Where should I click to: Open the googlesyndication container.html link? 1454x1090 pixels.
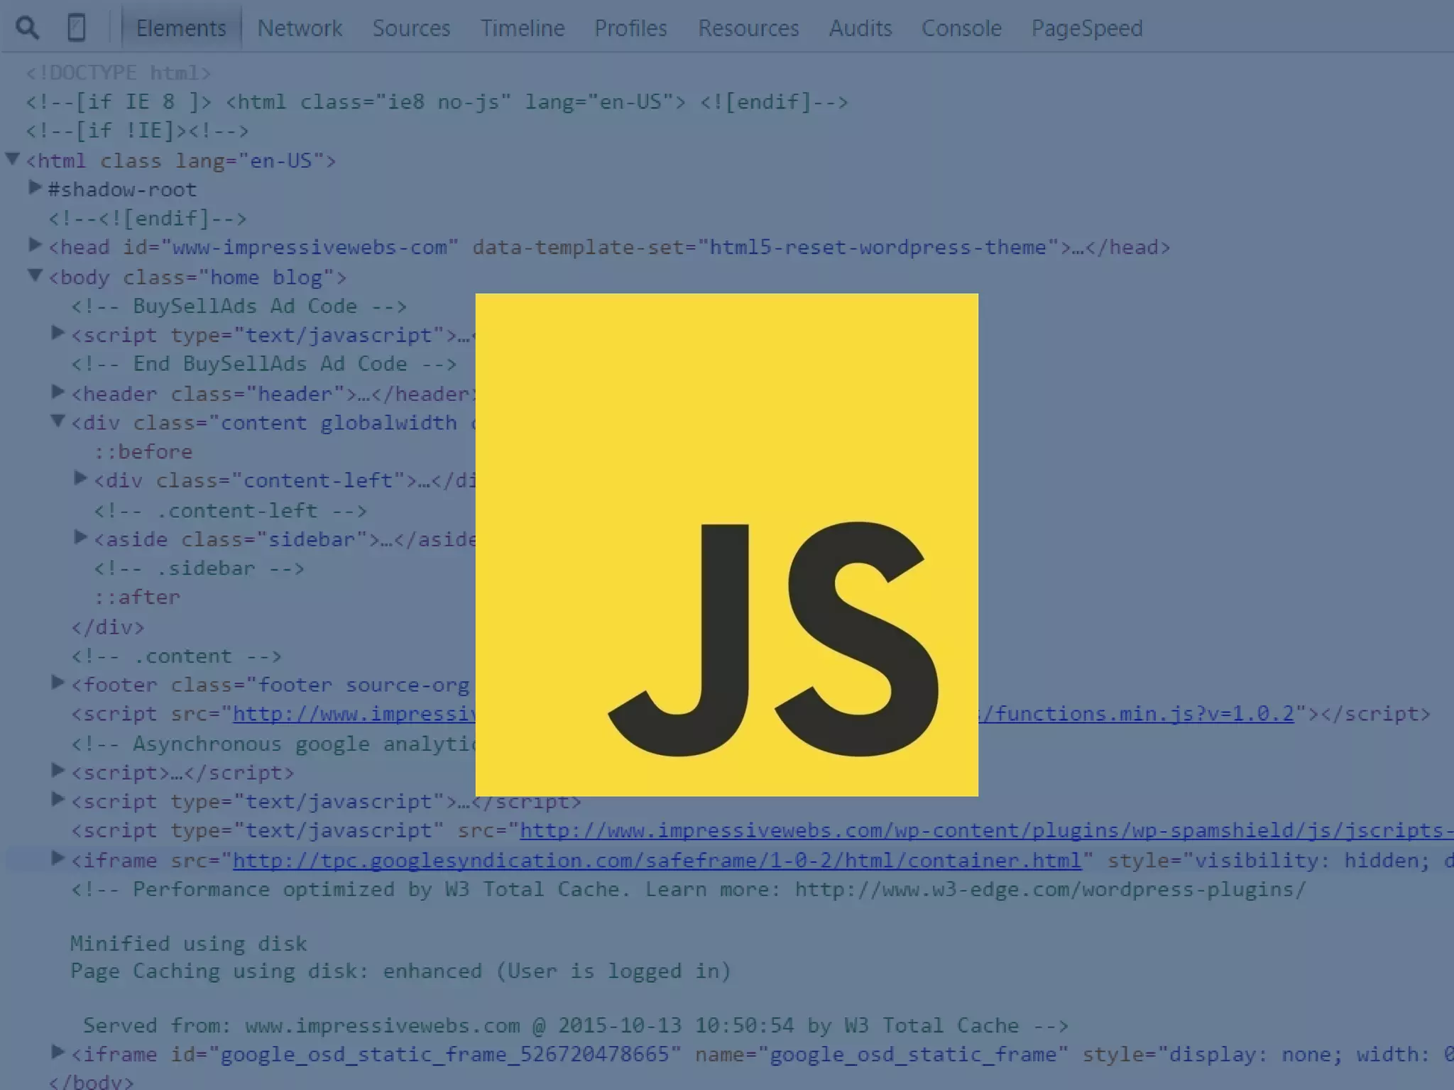click(657, 860)
